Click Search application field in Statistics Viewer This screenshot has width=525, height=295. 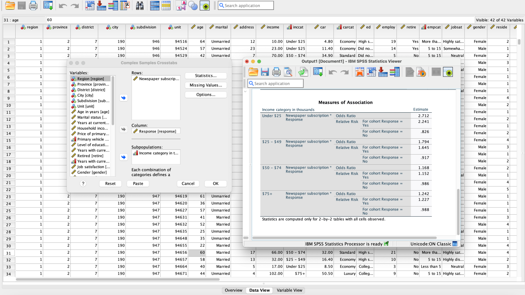pos(276,84)
